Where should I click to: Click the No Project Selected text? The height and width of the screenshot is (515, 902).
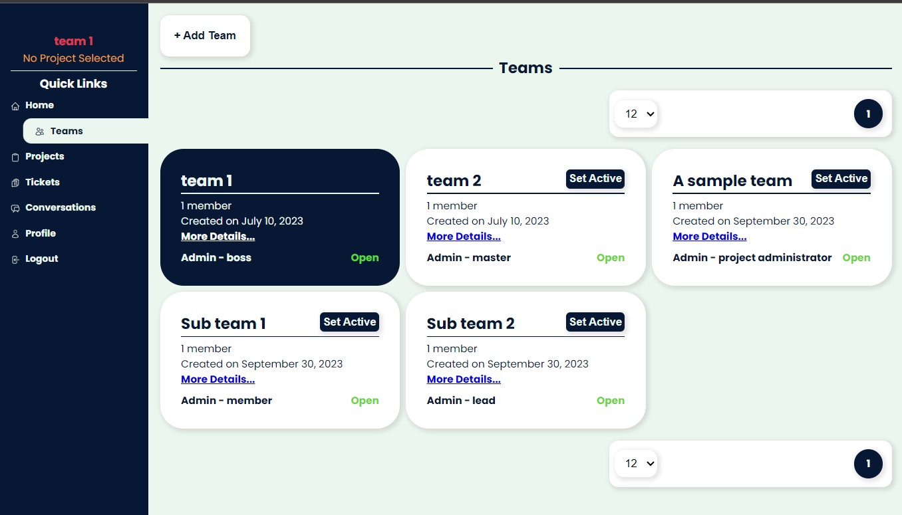click(73, 58)
